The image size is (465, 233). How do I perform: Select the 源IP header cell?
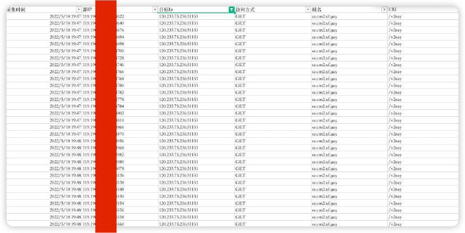pos(88,10)
